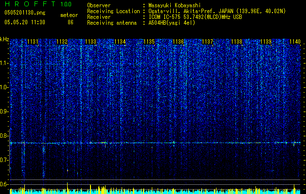The image size is (306, 194).
Task: Click the 1137 time marker
Action: (207, 41)
